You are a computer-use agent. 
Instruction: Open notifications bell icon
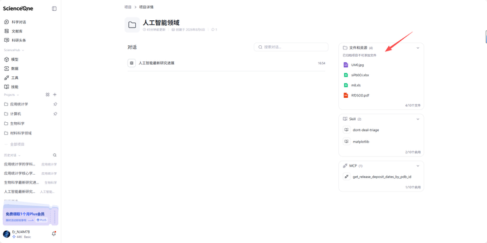tap(53, 234)
